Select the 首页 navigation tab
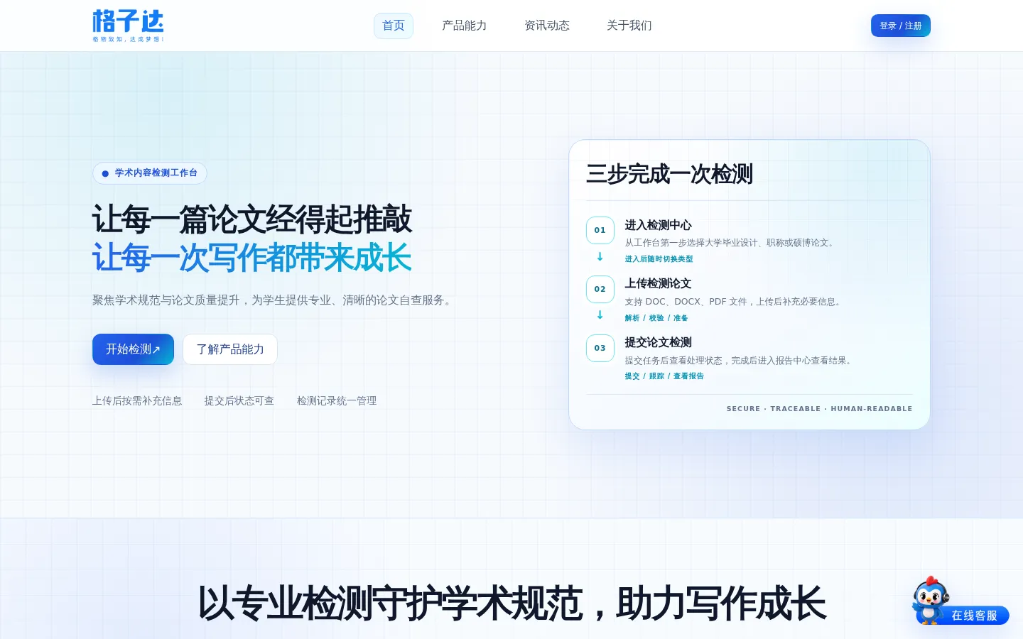 (394, 26)
